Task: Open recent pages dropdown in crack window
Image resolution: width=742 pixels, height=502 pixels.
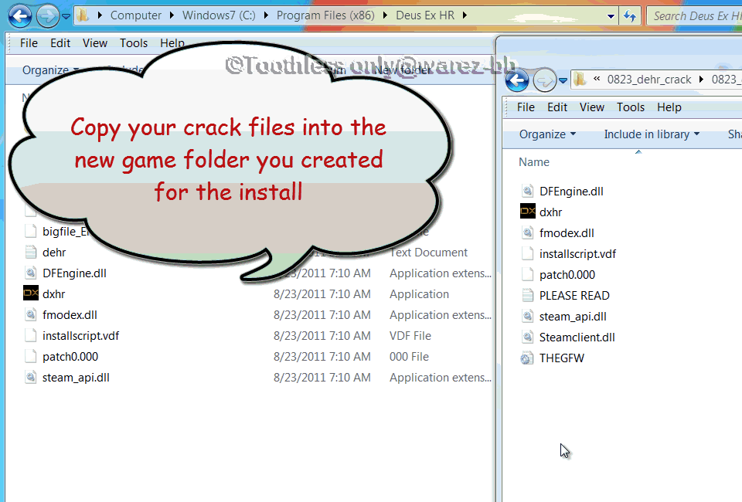Action: tap(563, 81)
